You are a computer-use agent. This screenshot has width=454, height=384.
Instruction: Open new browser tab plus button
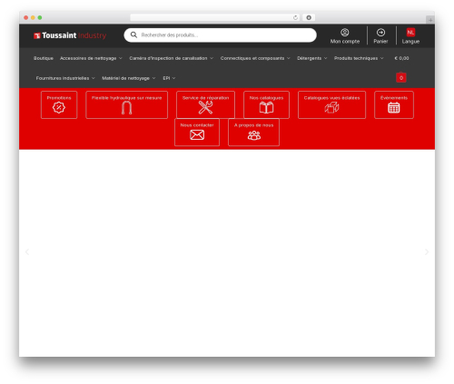tap(430, 20)
